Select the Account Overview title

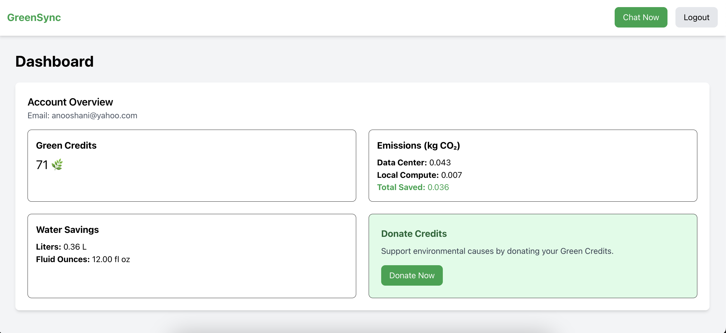70,102
